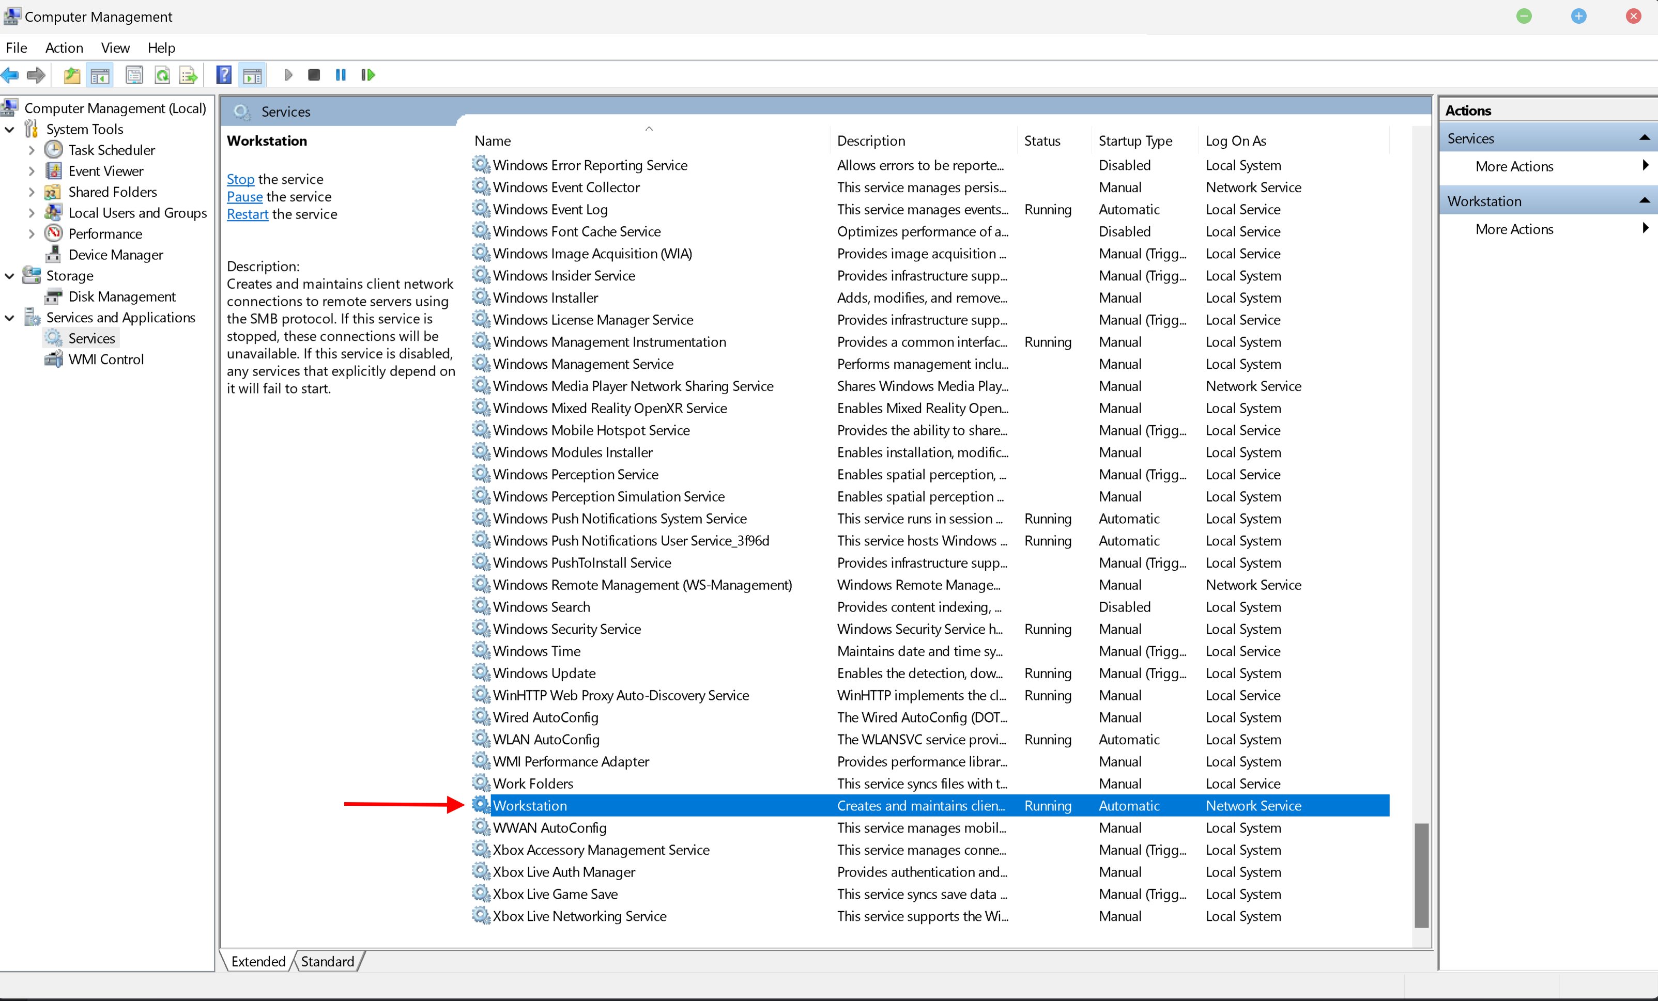Click the Restart the service link

point(247,214)
